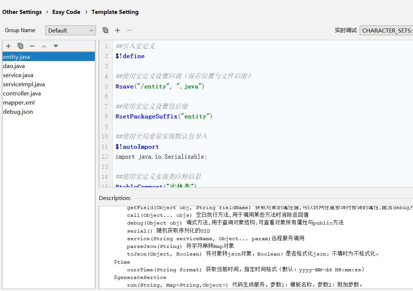Screen dimensions: 413x291
Task: Click the Description section label
Action: 115,198
